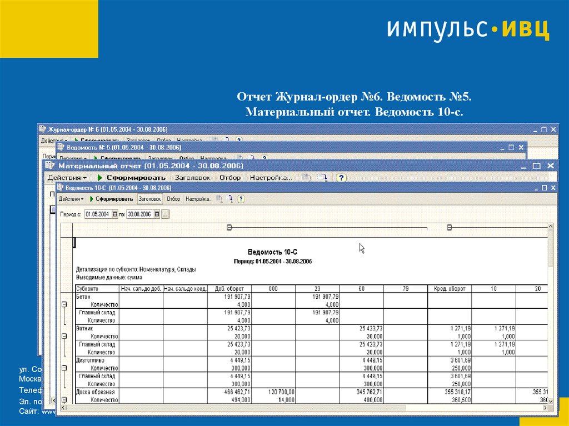The width and height of the screenshot is (569, 426).
Task: Select Нач. сальдо деб. column header
Action: click(141, 289)
